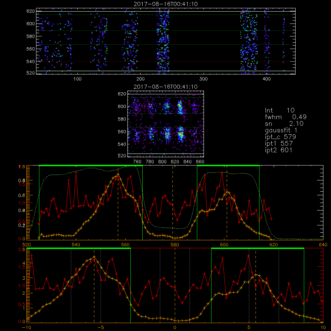This screenshot has height=331, width=331.
Task: Click orange y-axis label 3 on bottom plot
Action: pos(24,278)
